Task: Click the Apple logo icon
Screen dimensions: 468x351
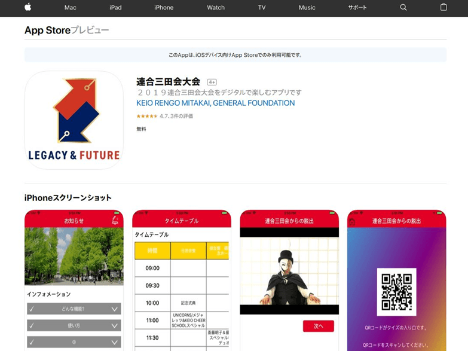Action: click(27, 7)
